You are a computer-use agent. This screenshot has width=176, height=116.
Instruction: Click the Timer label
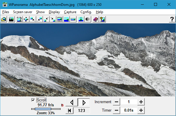click(x=107, y=110)
